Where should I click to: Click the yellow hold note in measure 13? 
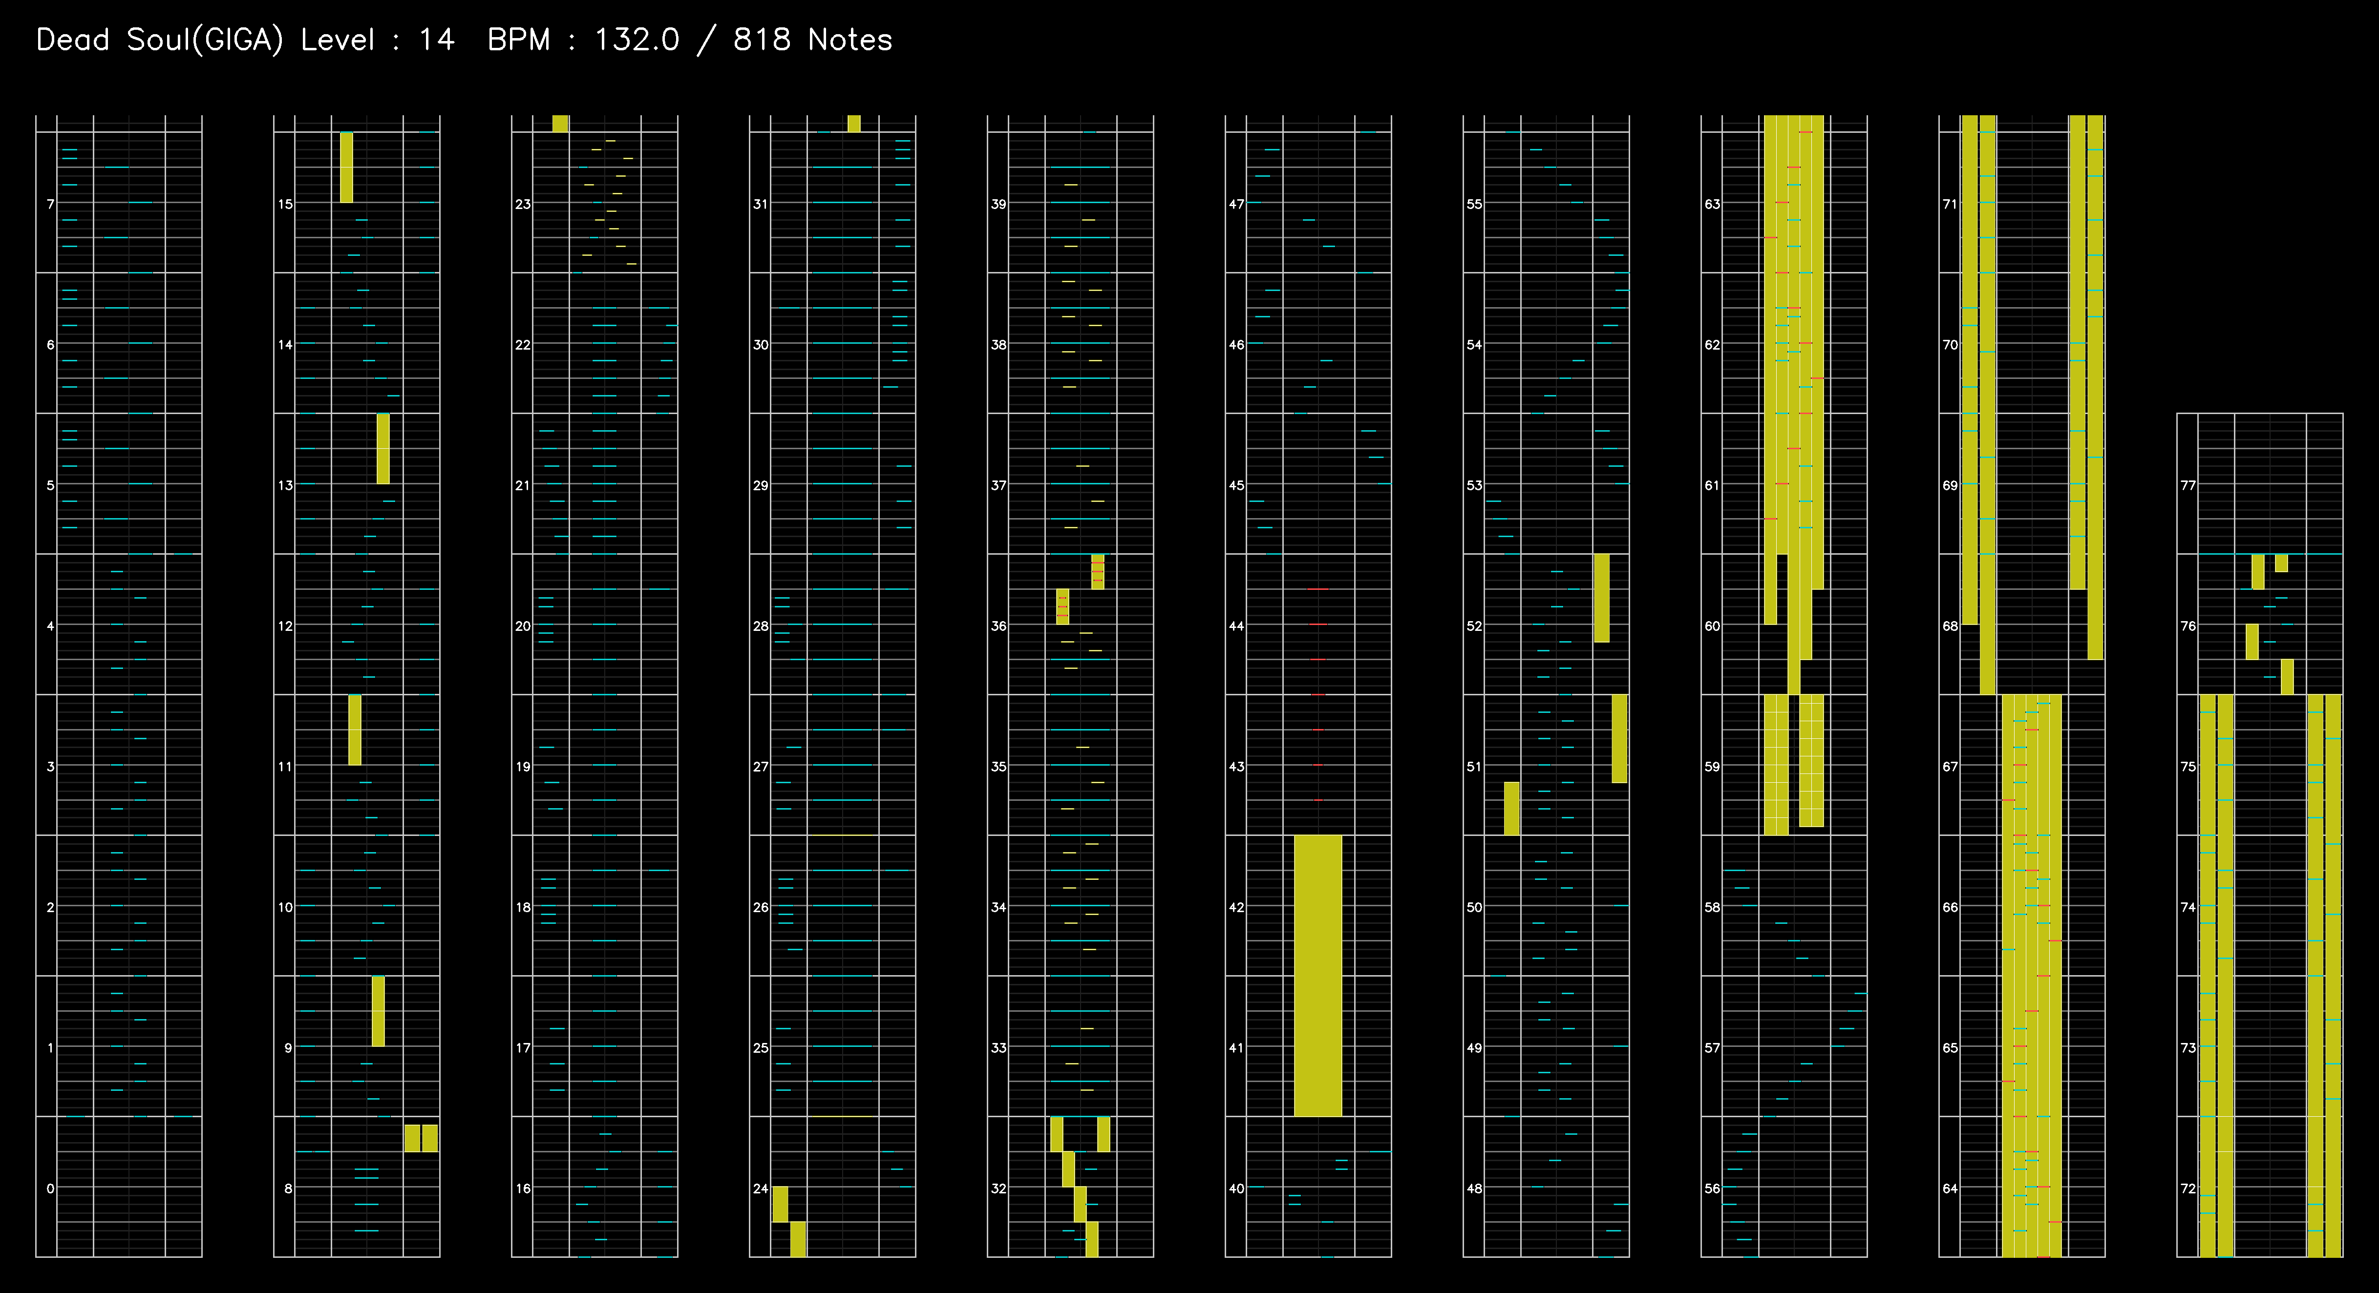coord(383,449)
